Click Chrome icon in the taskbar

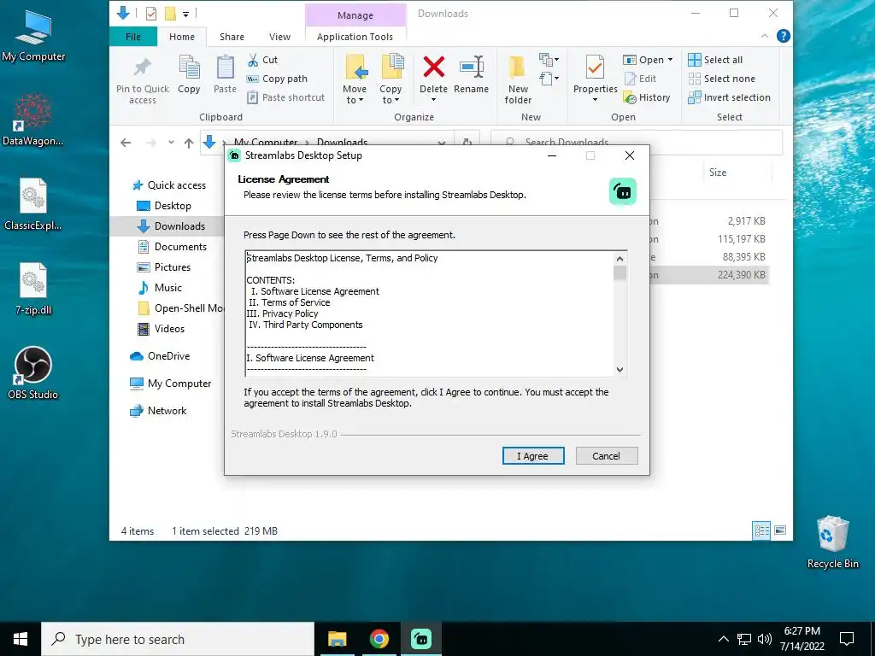(x=379, y=639)
